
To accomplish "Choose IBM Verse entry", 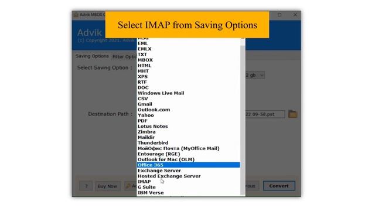I will (x=189, y=193).
